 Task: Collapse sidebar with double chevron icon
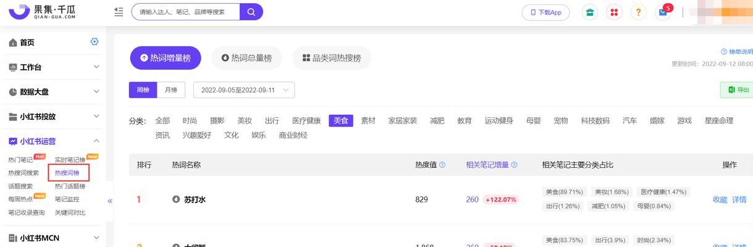[110, 201]
